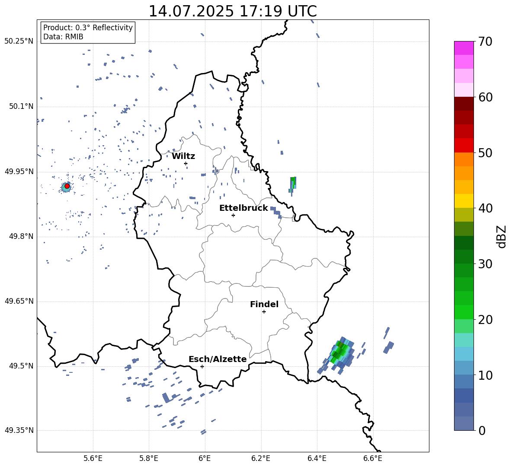
Task: Click the 6.4°E longitude label
Action: [317, 458]
